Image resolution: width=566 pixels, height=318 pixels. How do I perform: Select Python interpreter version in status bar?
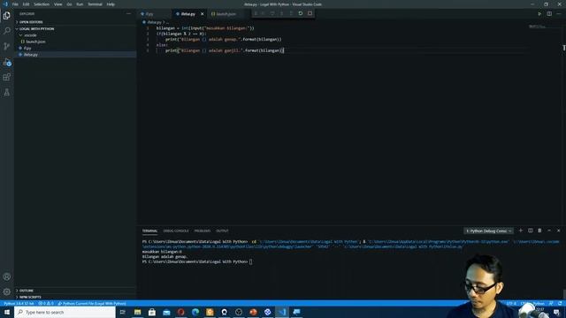(x=19, y=304)
